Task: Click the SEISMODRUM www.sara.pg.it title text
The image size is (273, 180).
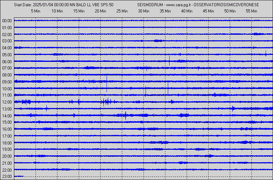Action: click(198, 5)
